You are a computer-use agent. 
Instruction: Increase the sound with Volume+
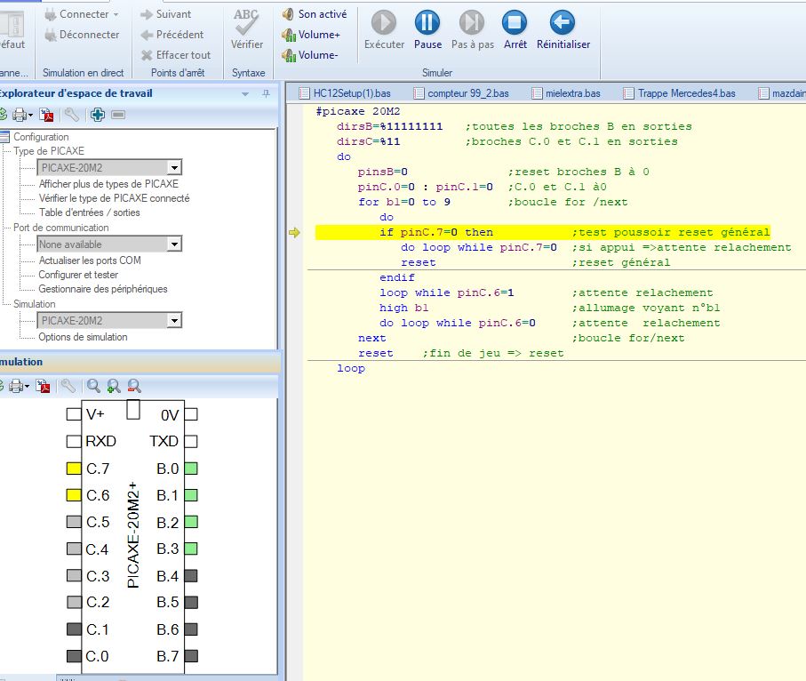pyautogui.click(x=311, y=35)
